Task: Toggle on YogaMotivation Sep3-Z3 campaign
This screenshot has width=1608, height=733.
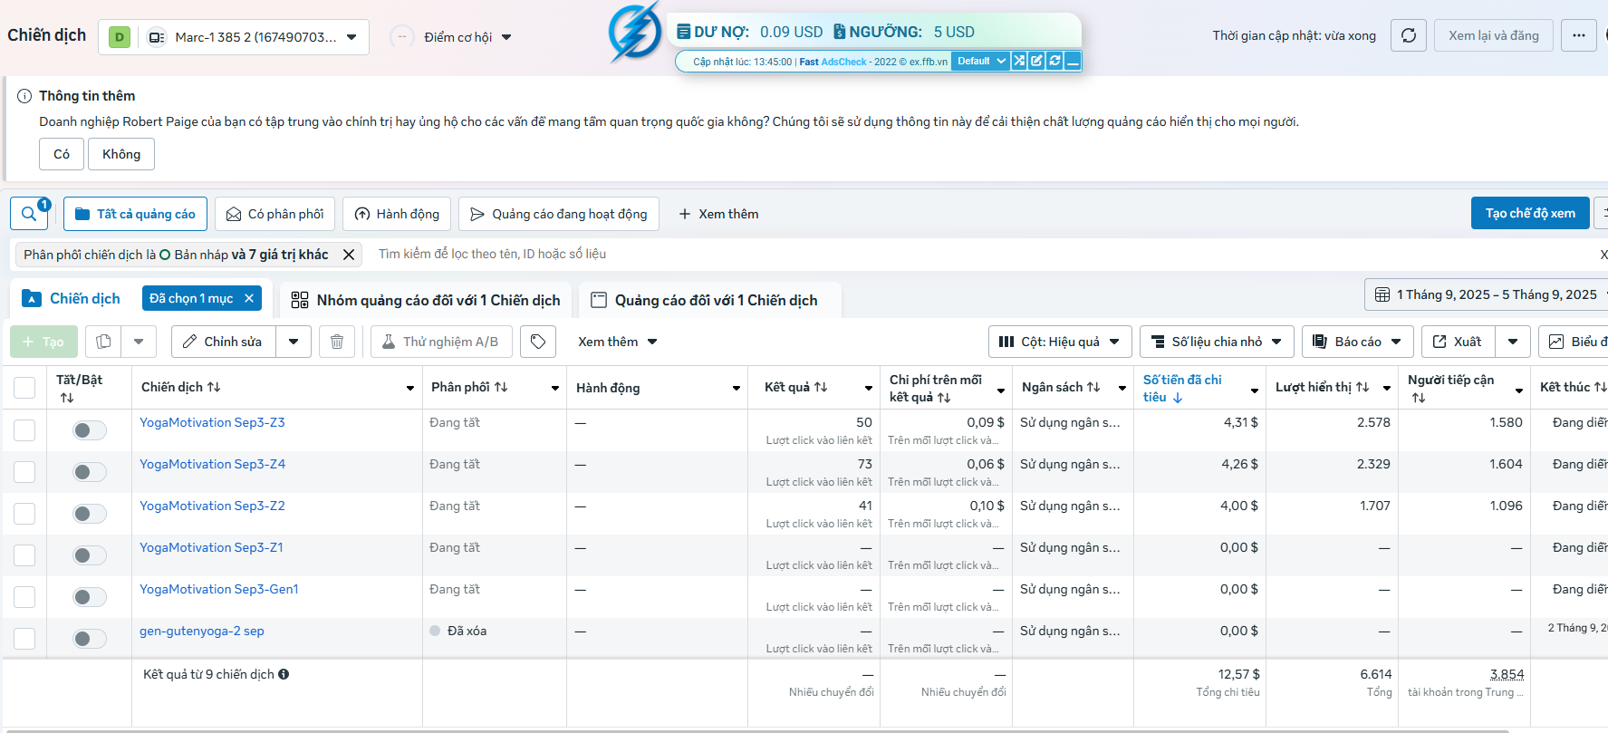Action: tap(90, 430)
